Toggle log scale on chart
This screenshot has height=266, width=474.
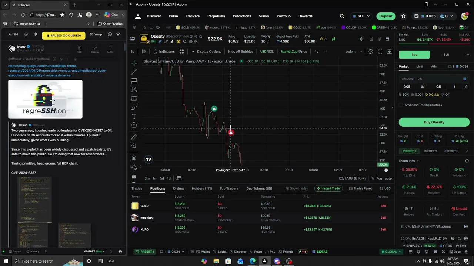pyautogui.click(x=380, y=178)
